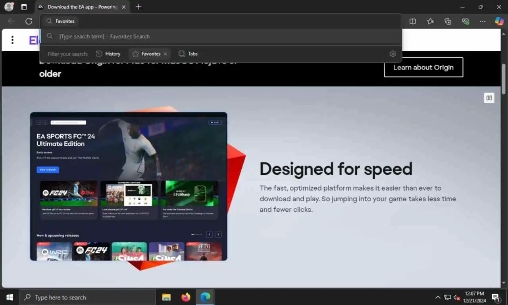Click the Designed for speed heading

(336, 169)
